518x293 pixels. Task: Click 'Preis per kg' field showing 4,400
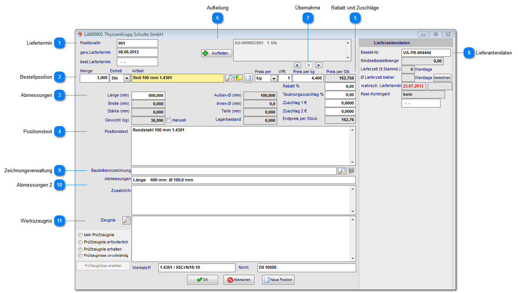(308, 78)
